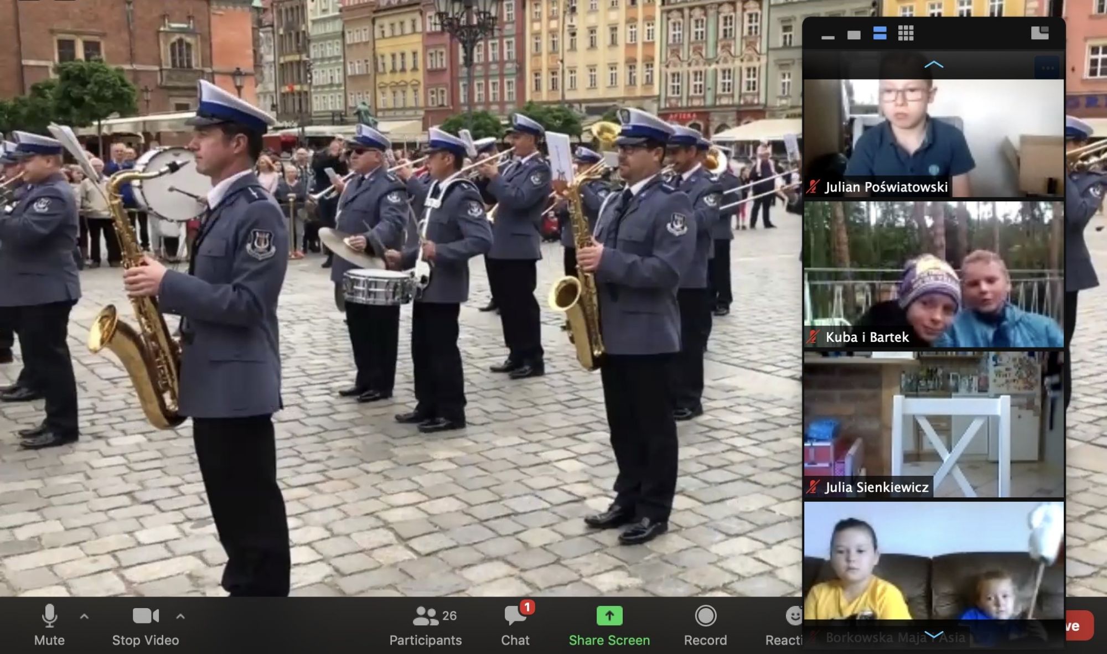The width and height of the screenshot is (1107, 654).
Task: Switch to gallery grid view
Action: (x=906, y=33)
